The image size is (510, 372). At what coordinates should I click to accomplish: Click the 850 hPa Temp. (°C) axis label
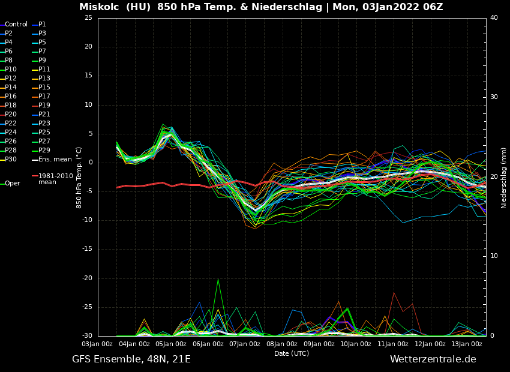pyautogui.click(x=79, y=177)
